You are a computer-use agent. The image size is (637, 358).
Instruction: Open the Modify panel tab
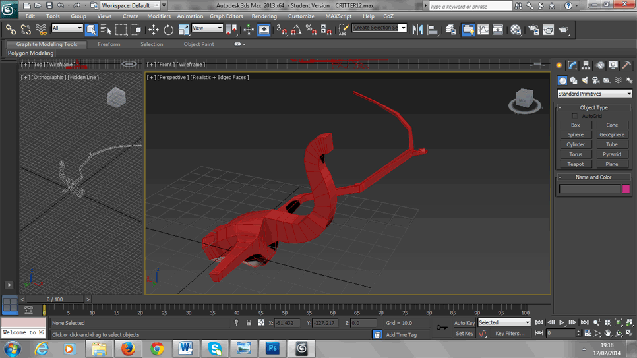pos(572,65)
